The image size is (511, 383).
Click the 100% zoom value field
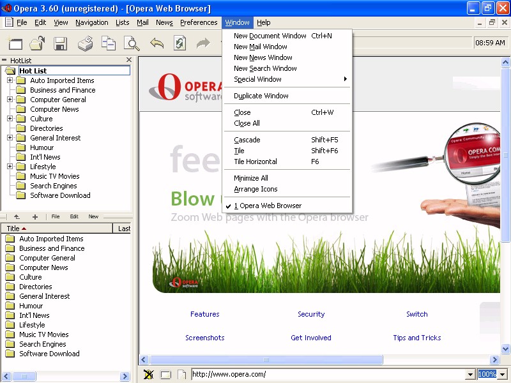[x=487, y=375]
